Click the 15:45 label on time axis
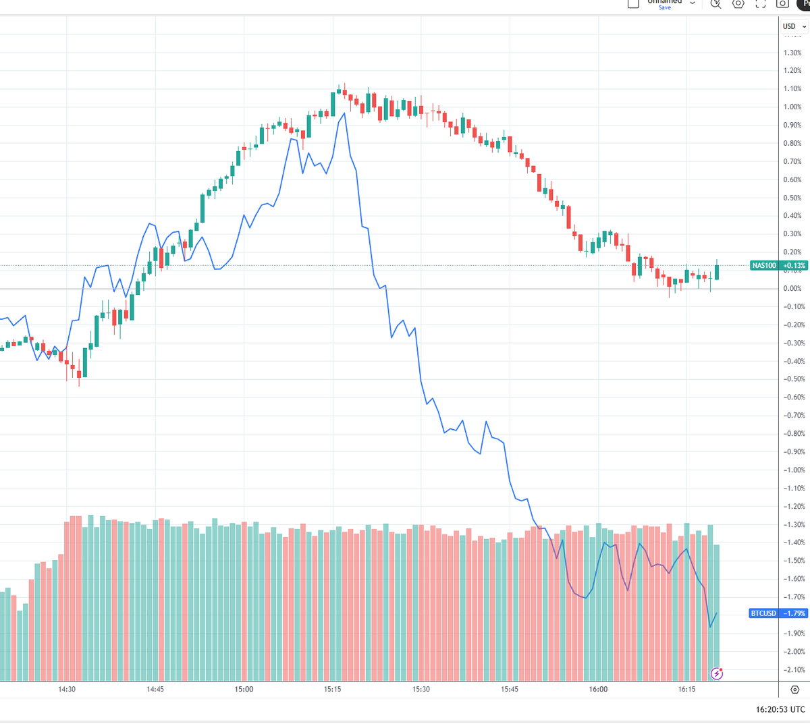The height and width of the screenshot is (724, 810). (510, 690)
